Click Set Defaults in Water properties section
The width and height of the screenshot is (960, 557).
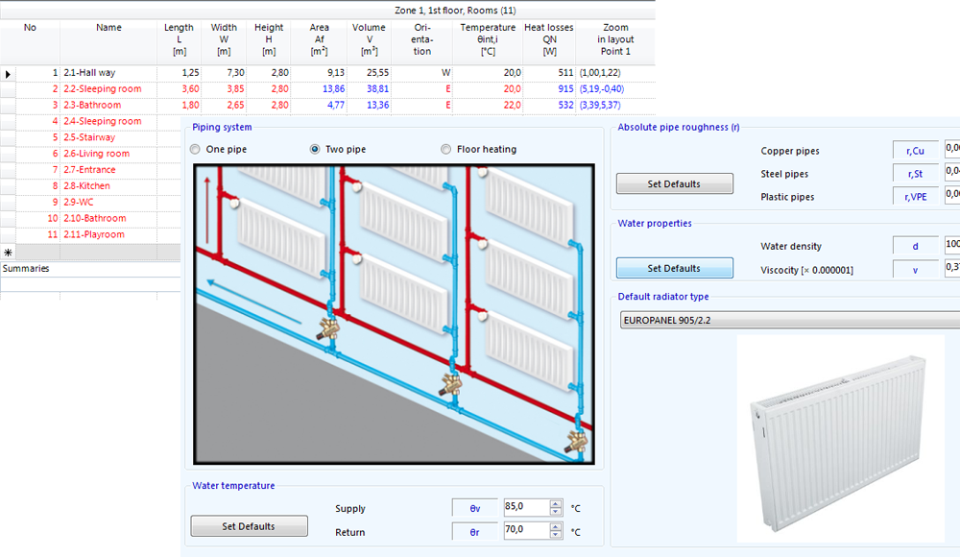[674, 268]
